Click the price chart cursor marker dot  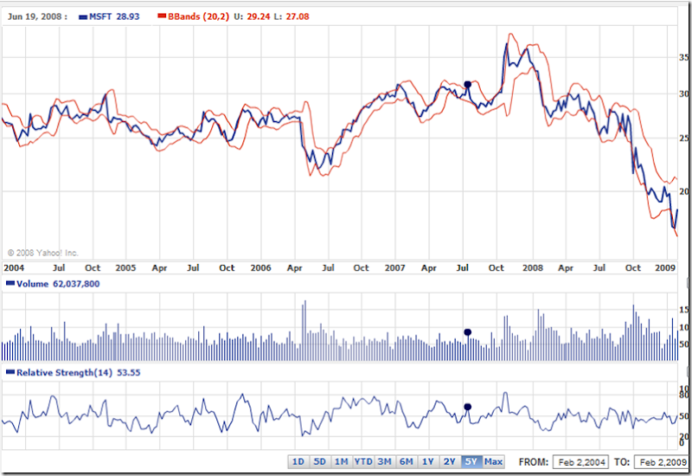tap(468, 84)
